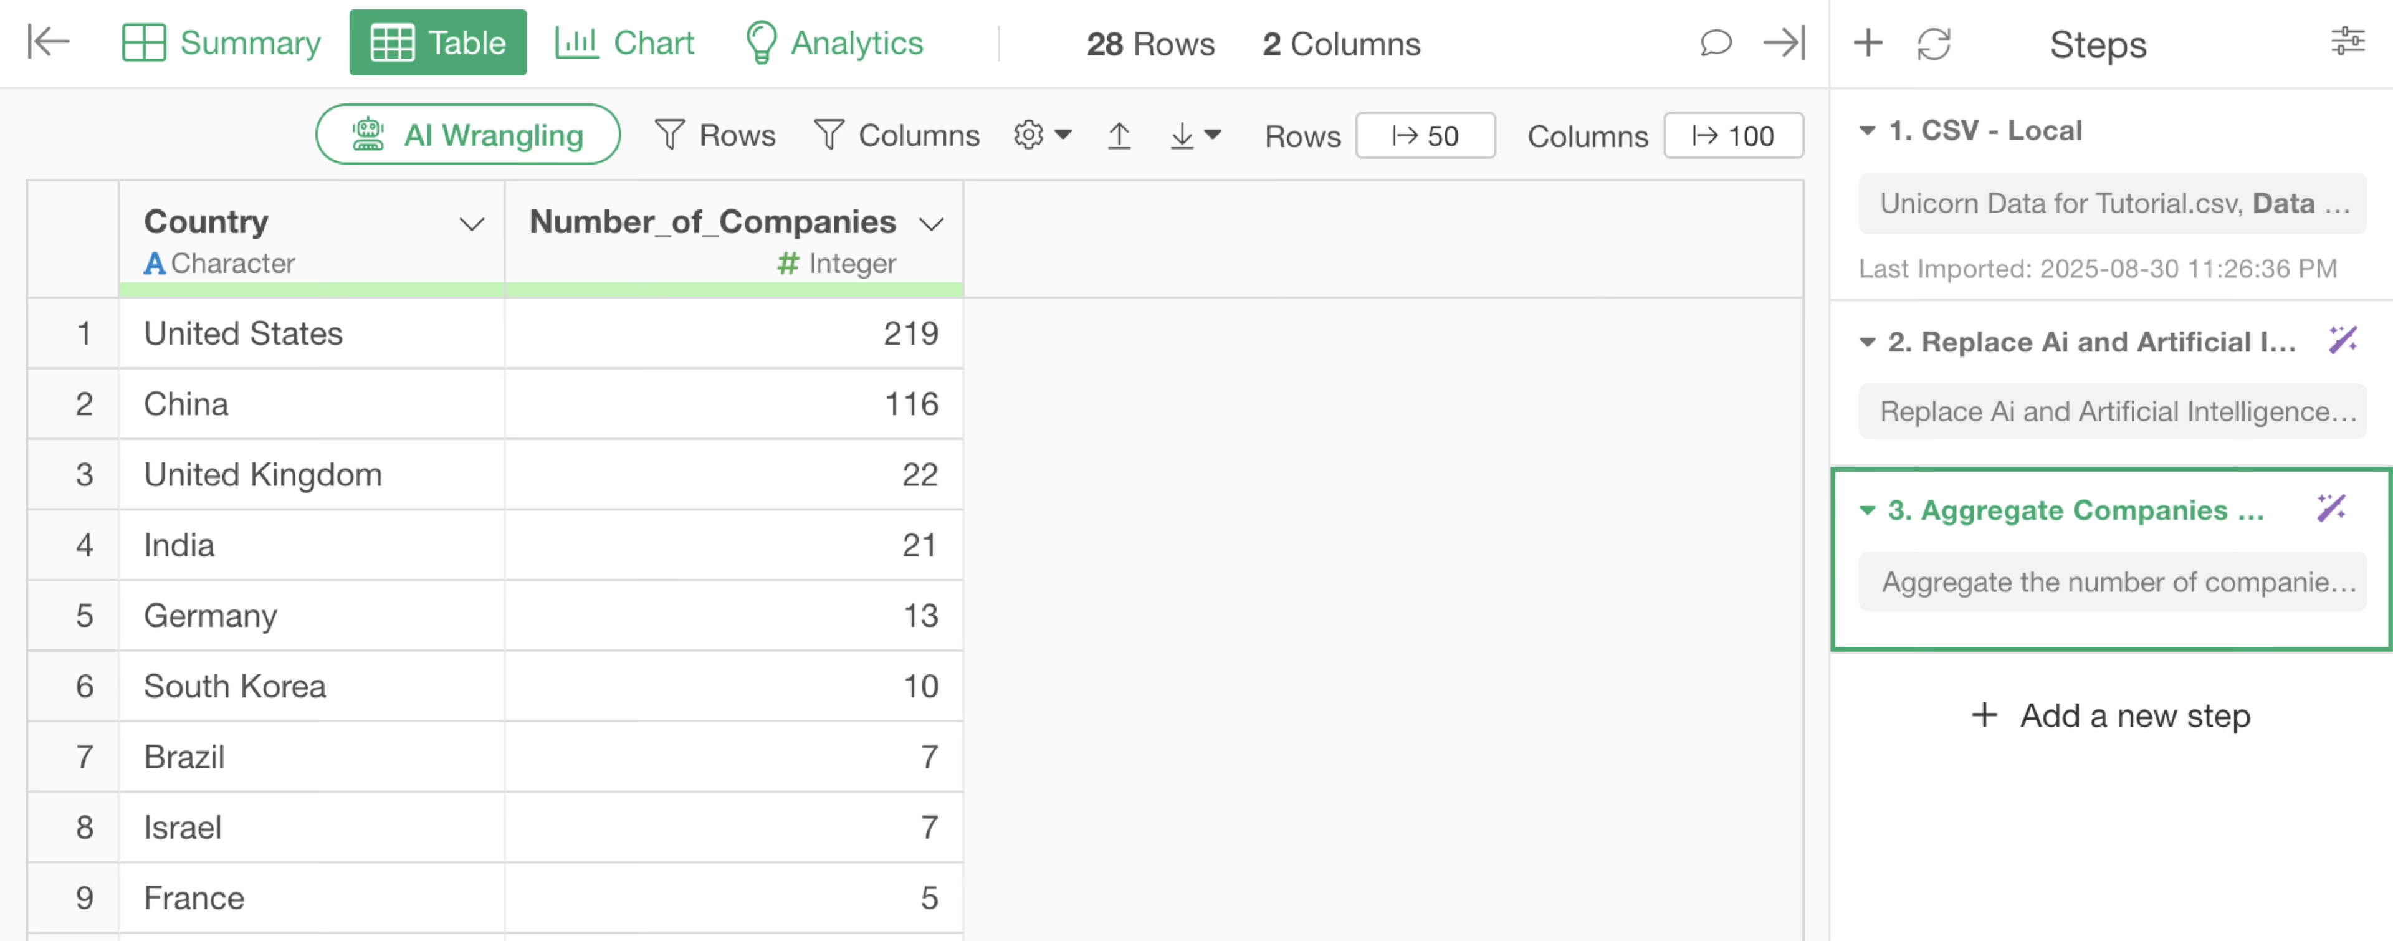Collapse the CSV - Local step

click(x=1866, y=130)
